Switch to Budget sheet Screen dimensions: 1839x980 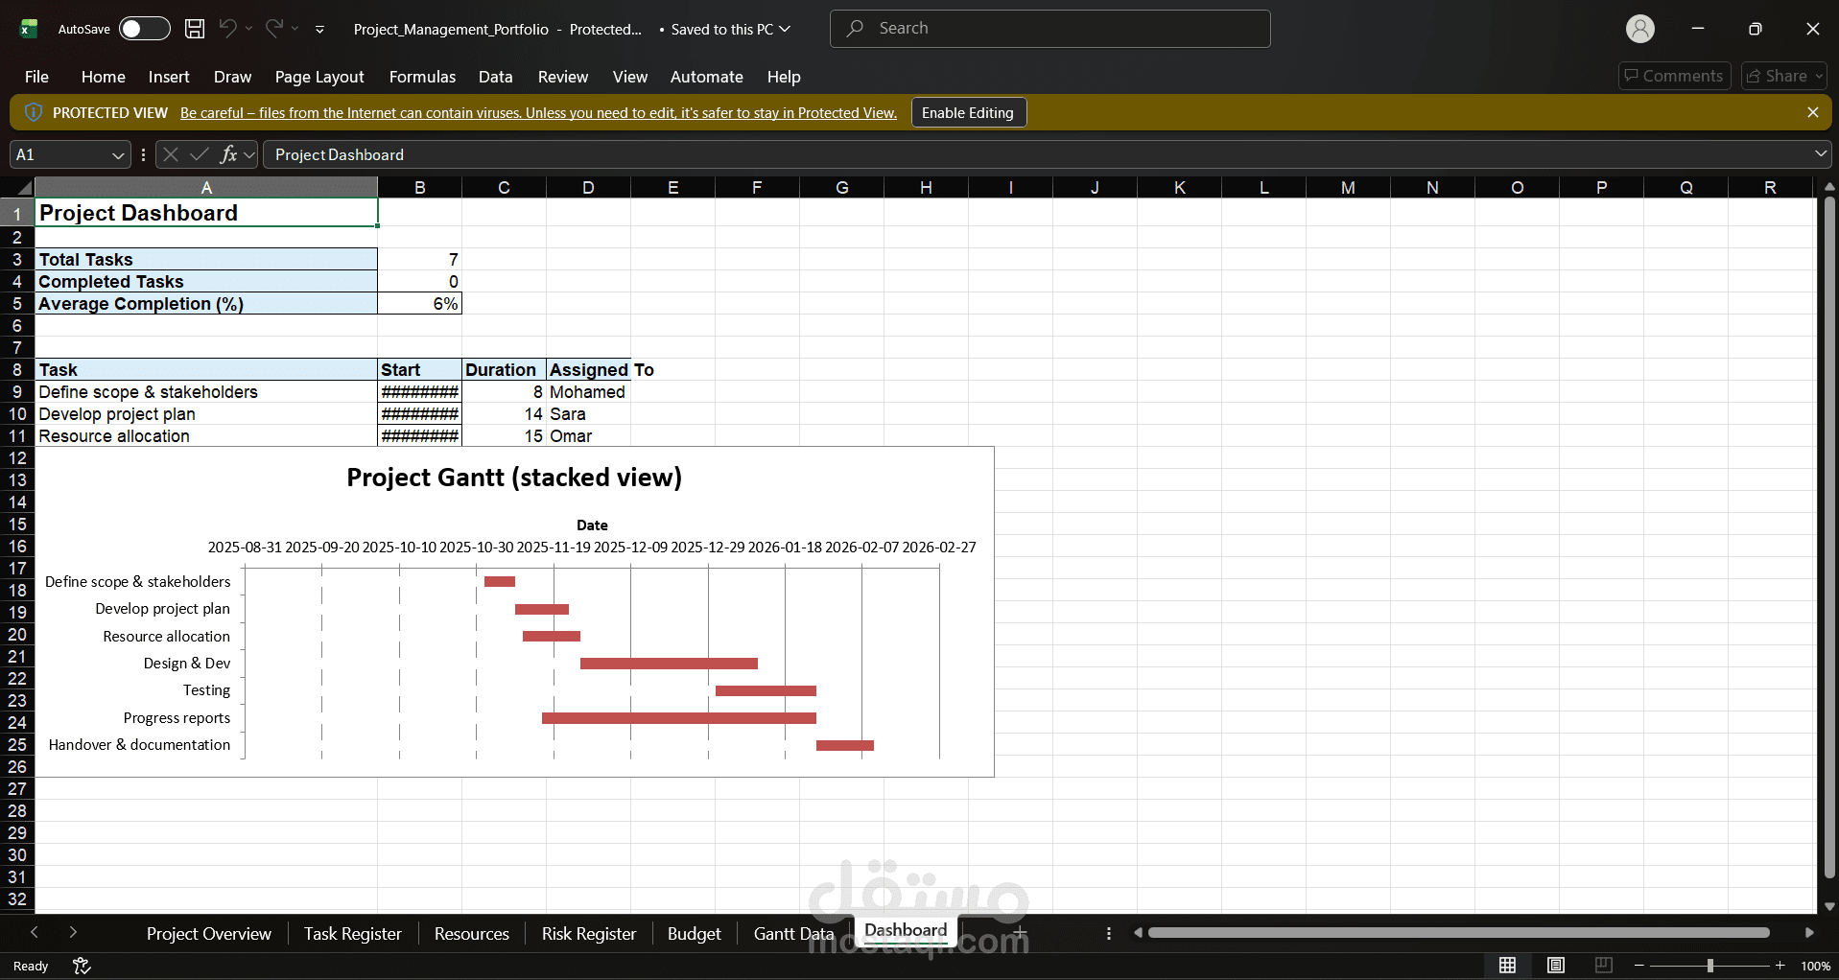(x=694, y=933)
